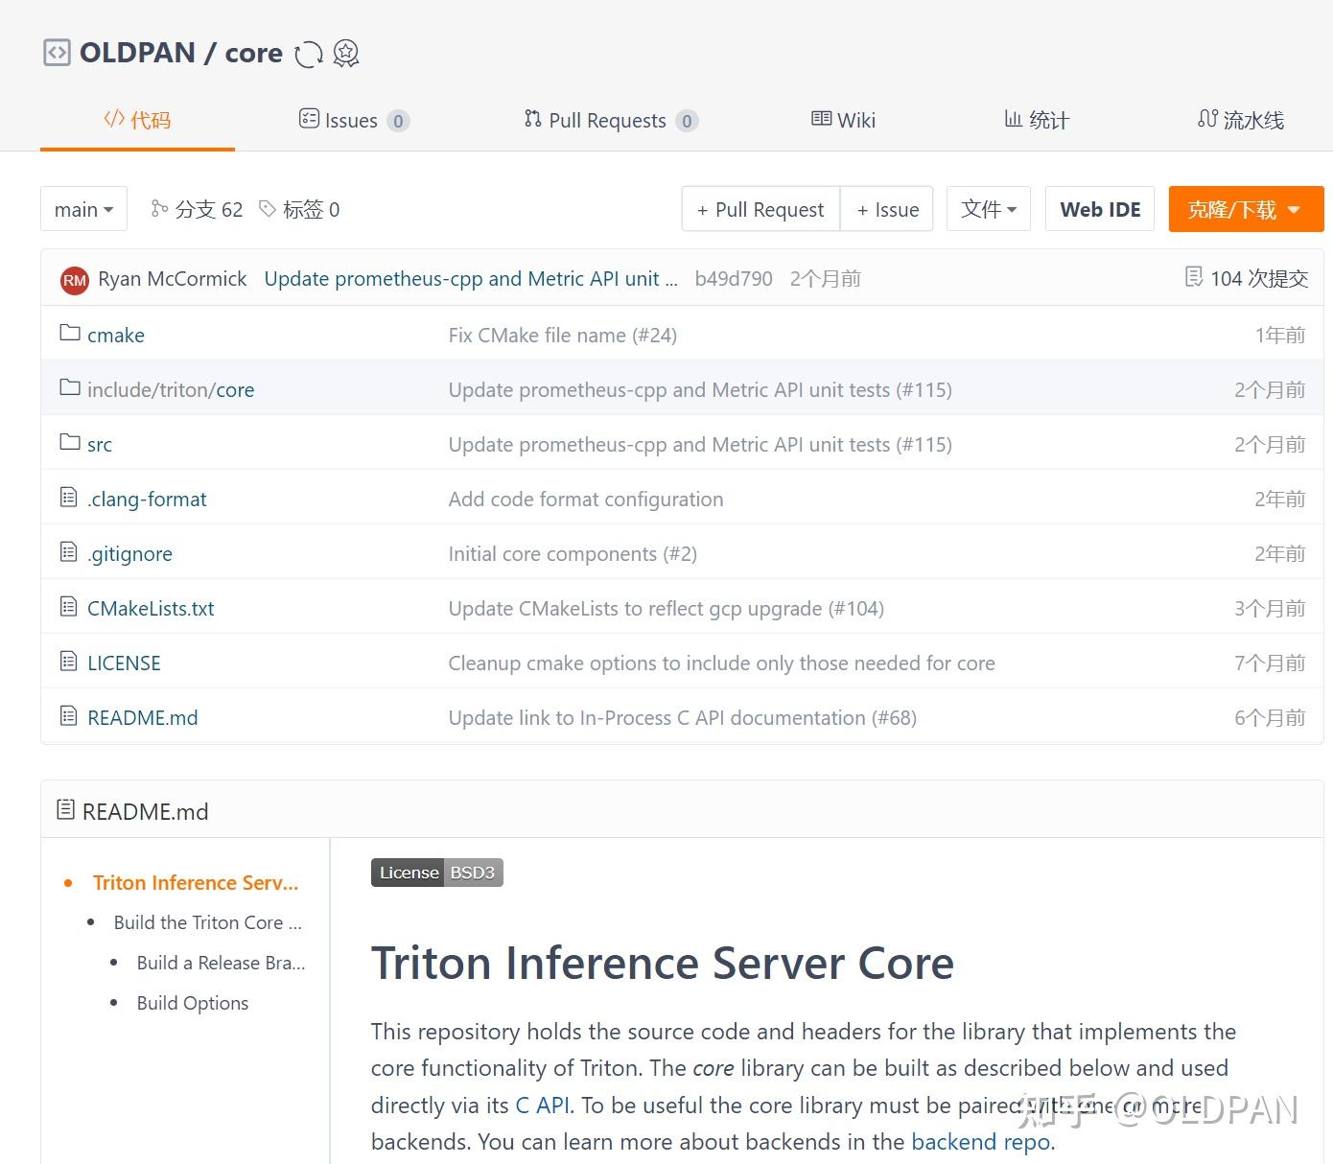Open the 克隆/下载 download dropdown
Viewport: 1333px width, 1164px height.
coord(1245,208)
